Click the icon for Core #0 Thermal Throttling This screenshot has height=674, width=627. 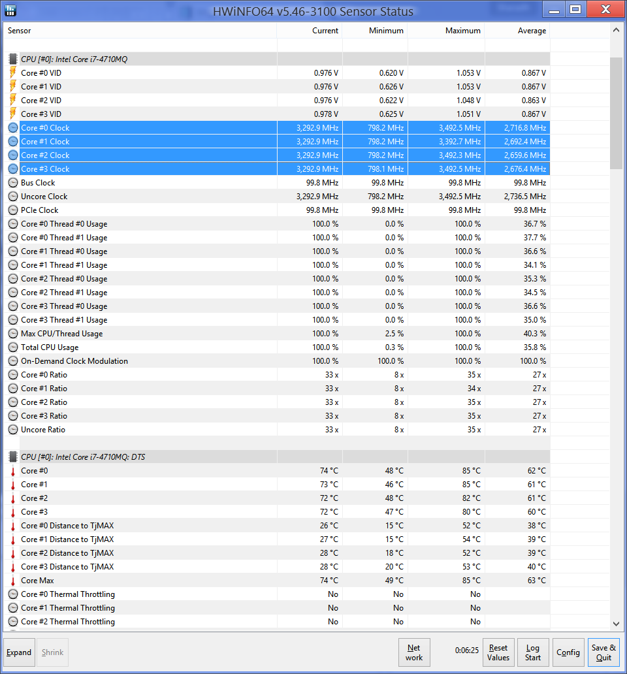coord(13,594)
